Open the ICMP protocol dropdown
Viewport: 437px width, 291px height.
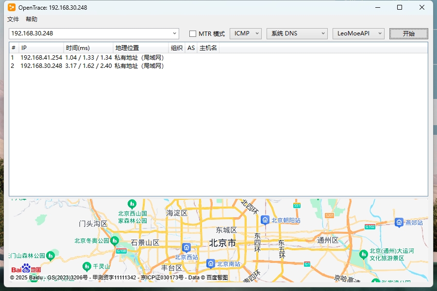point(245,33)
